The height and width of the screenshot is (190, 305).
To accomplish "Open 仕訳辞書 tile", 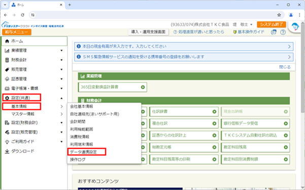I will (x=184, y=112).
